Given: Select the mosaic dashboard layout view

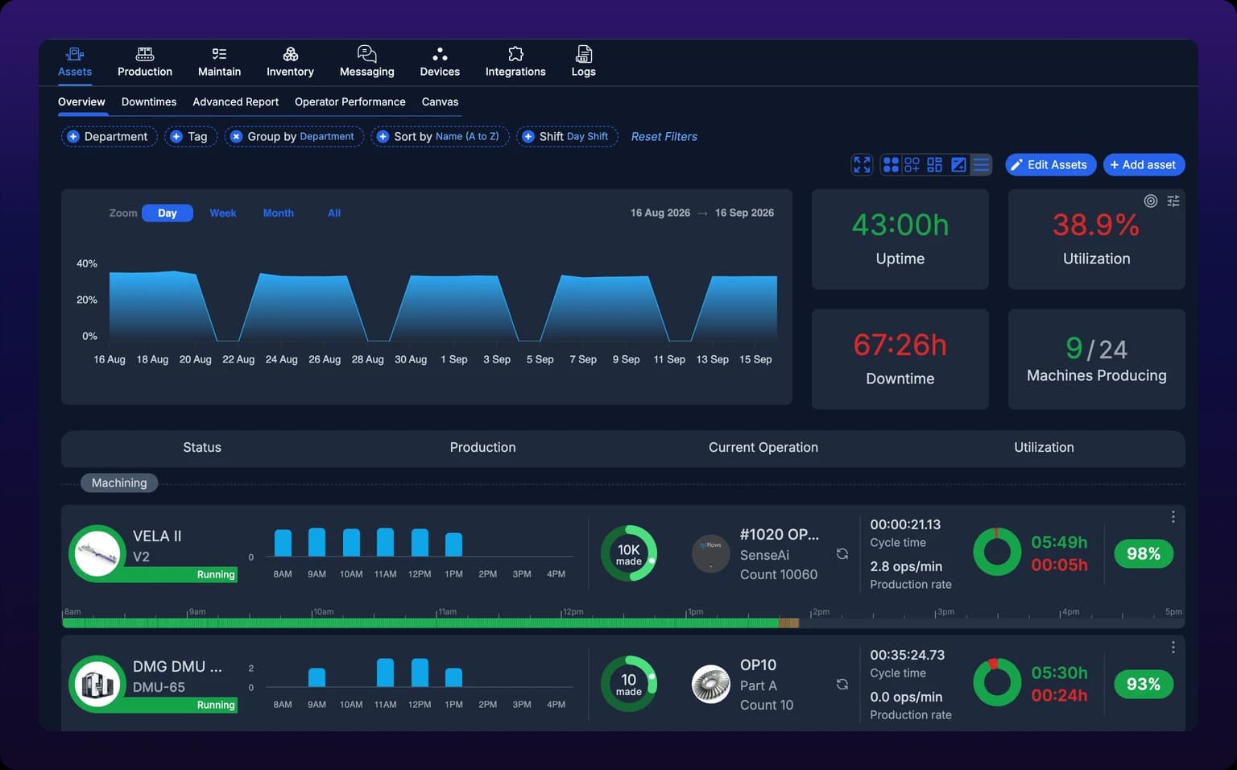Looking at the screenshot, I should 934,164.
